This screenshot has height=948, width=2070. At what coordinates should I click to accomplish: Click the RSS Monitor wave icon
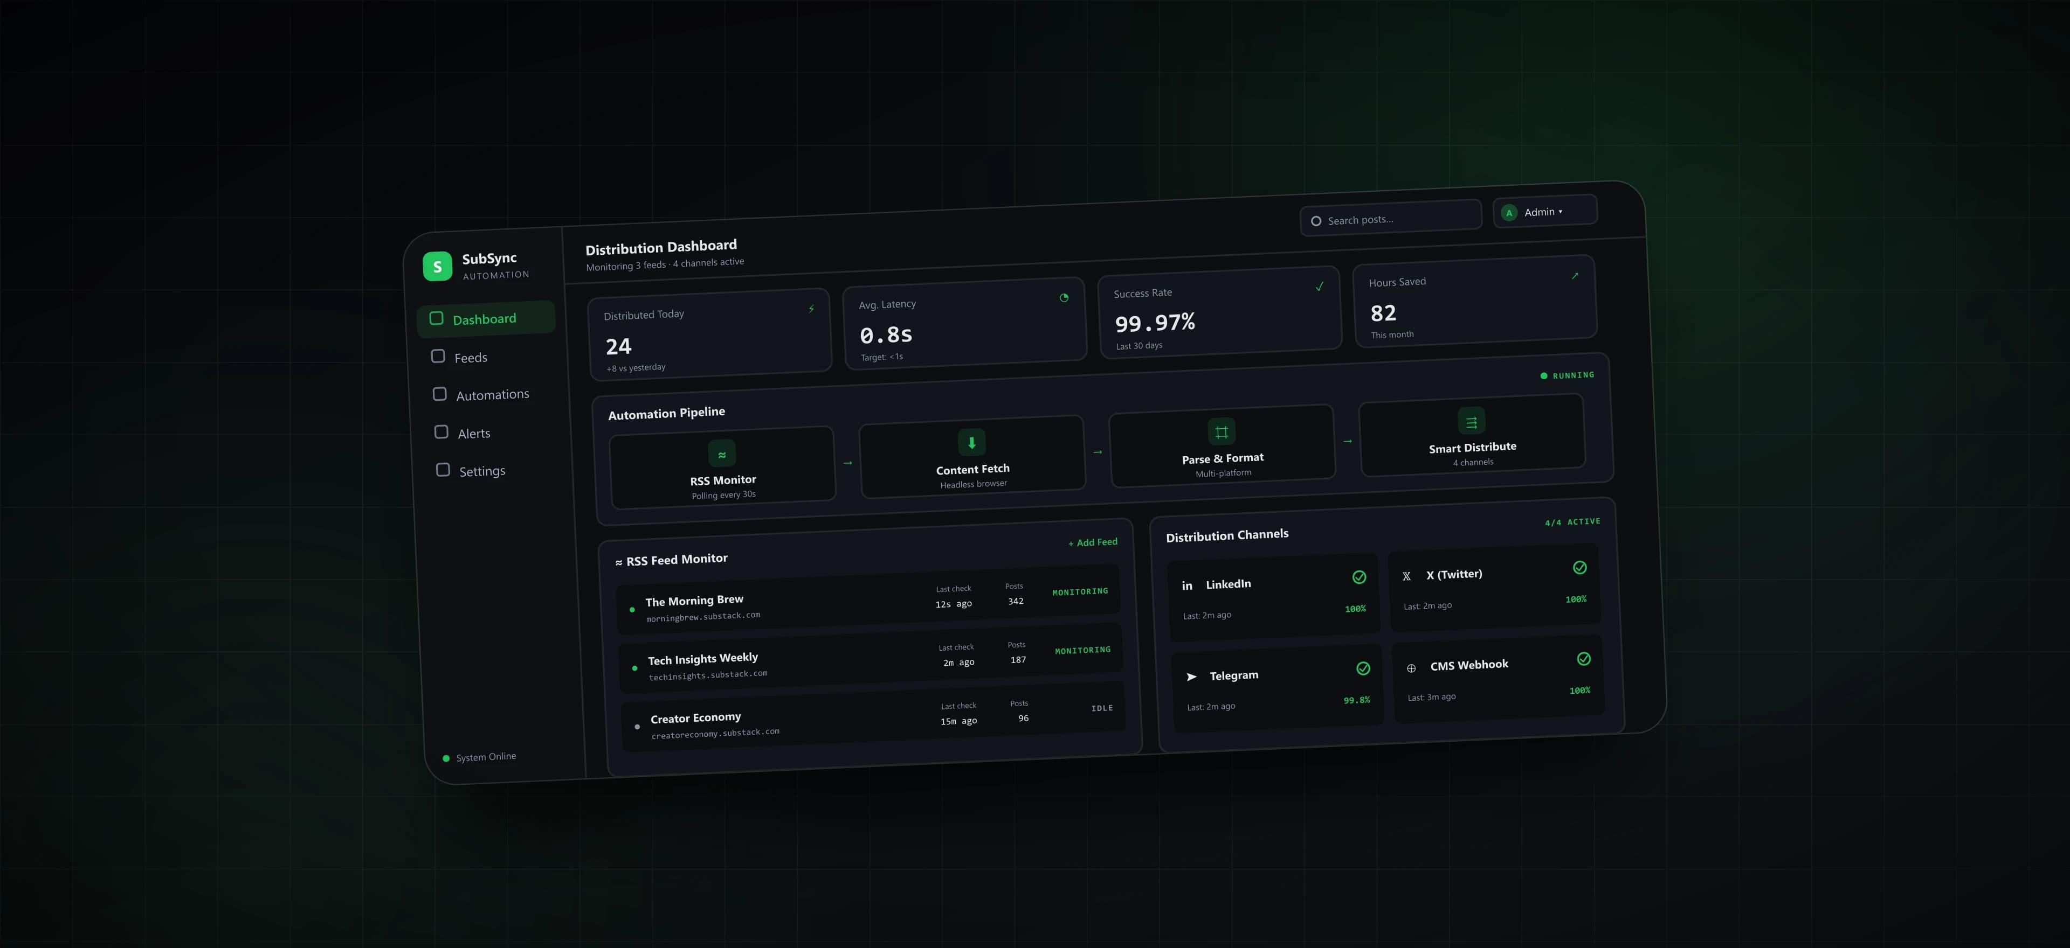pos(722,454)
